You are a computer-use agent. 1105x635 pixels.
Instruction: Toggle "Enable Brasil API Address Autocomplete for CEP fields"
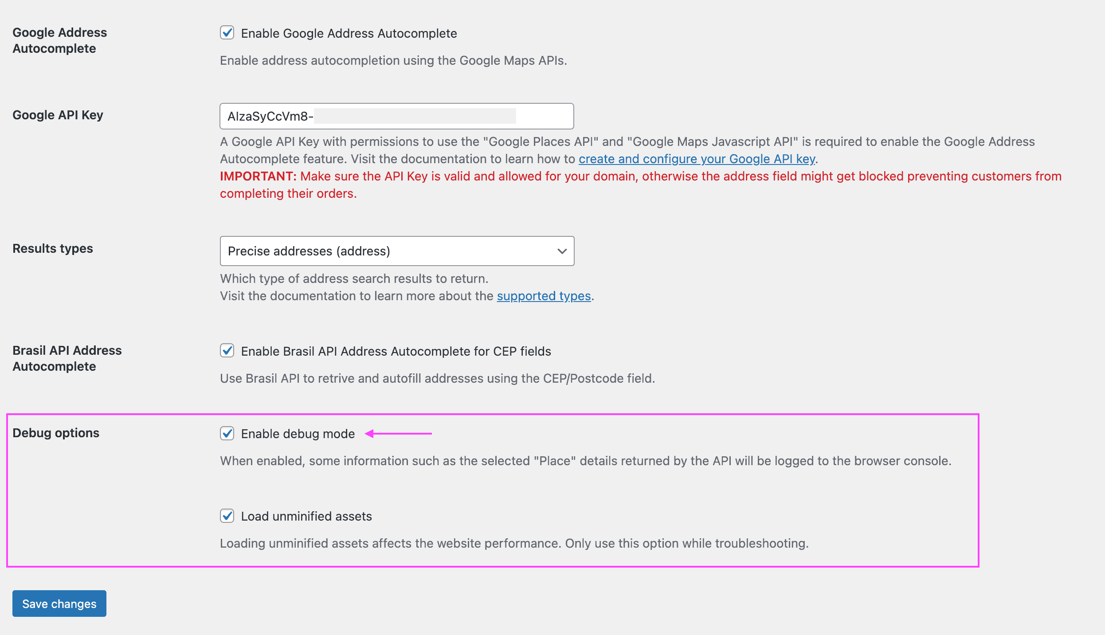pyautogui.click(x=227, y=351)
